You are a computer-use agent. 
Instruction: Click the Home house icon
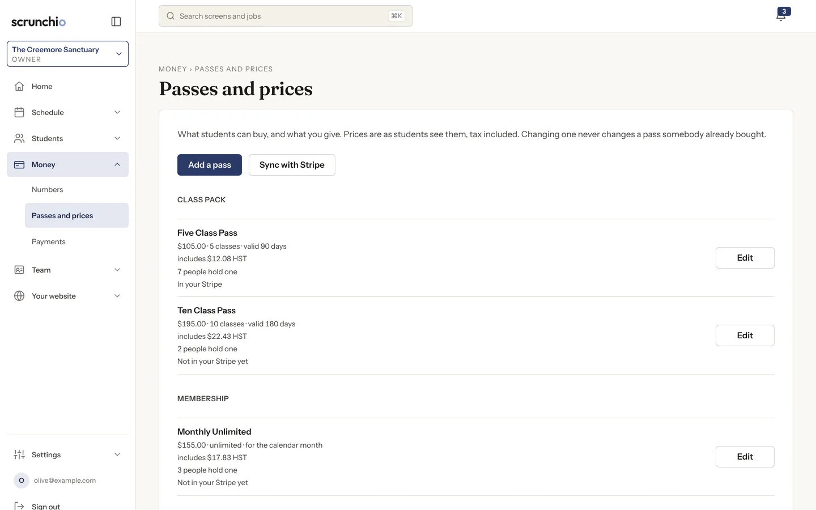coord(19,86)
